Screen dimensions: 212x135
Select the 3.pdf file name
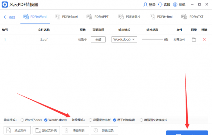[x=44, y=40]
